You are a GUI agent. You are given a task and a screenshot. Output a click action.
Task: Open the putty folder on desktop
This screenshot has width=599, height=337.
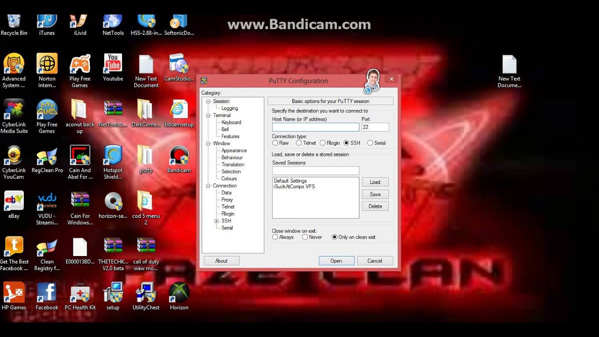146,159
